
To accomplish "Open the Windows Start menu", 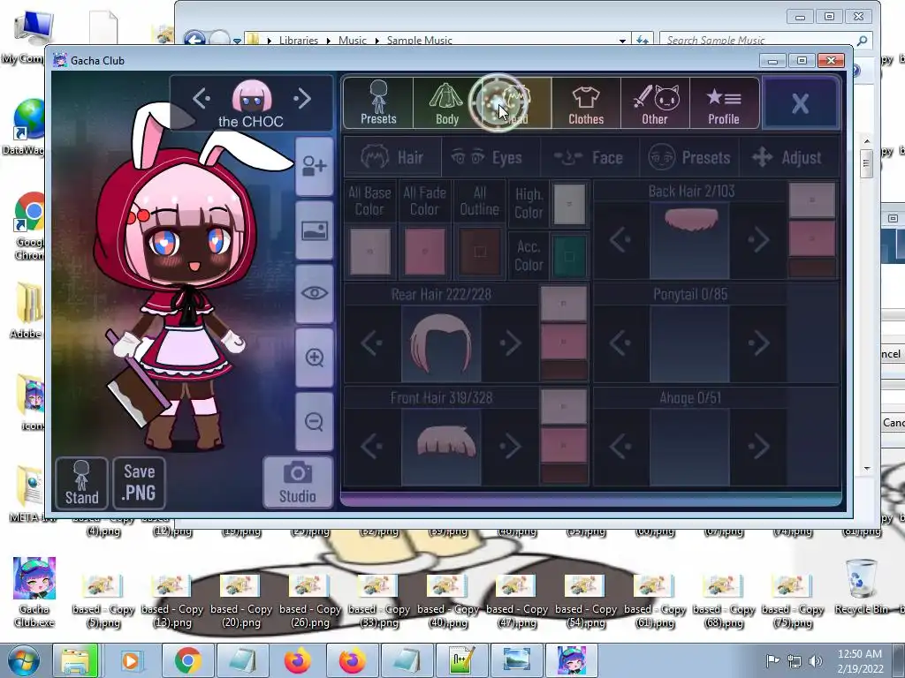I will click(22, 660).
